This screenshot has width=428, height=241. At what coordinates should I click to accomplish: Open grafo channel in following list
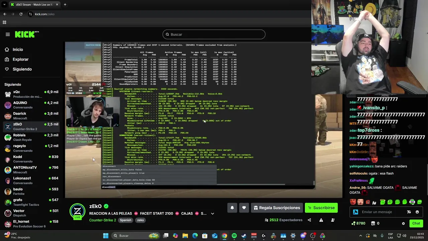(31, 202)
